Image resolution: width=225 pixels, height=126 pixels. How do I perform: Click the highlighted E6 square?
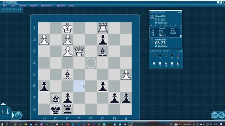(79, 86)
